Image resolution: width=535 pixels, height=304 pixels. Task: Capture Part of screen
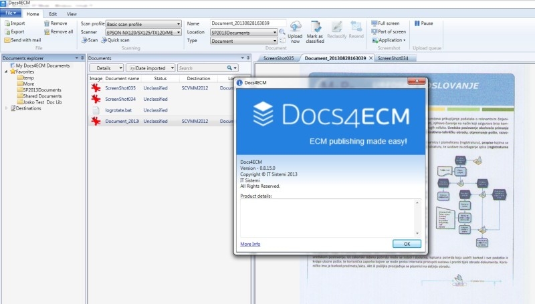pos(389,31)
